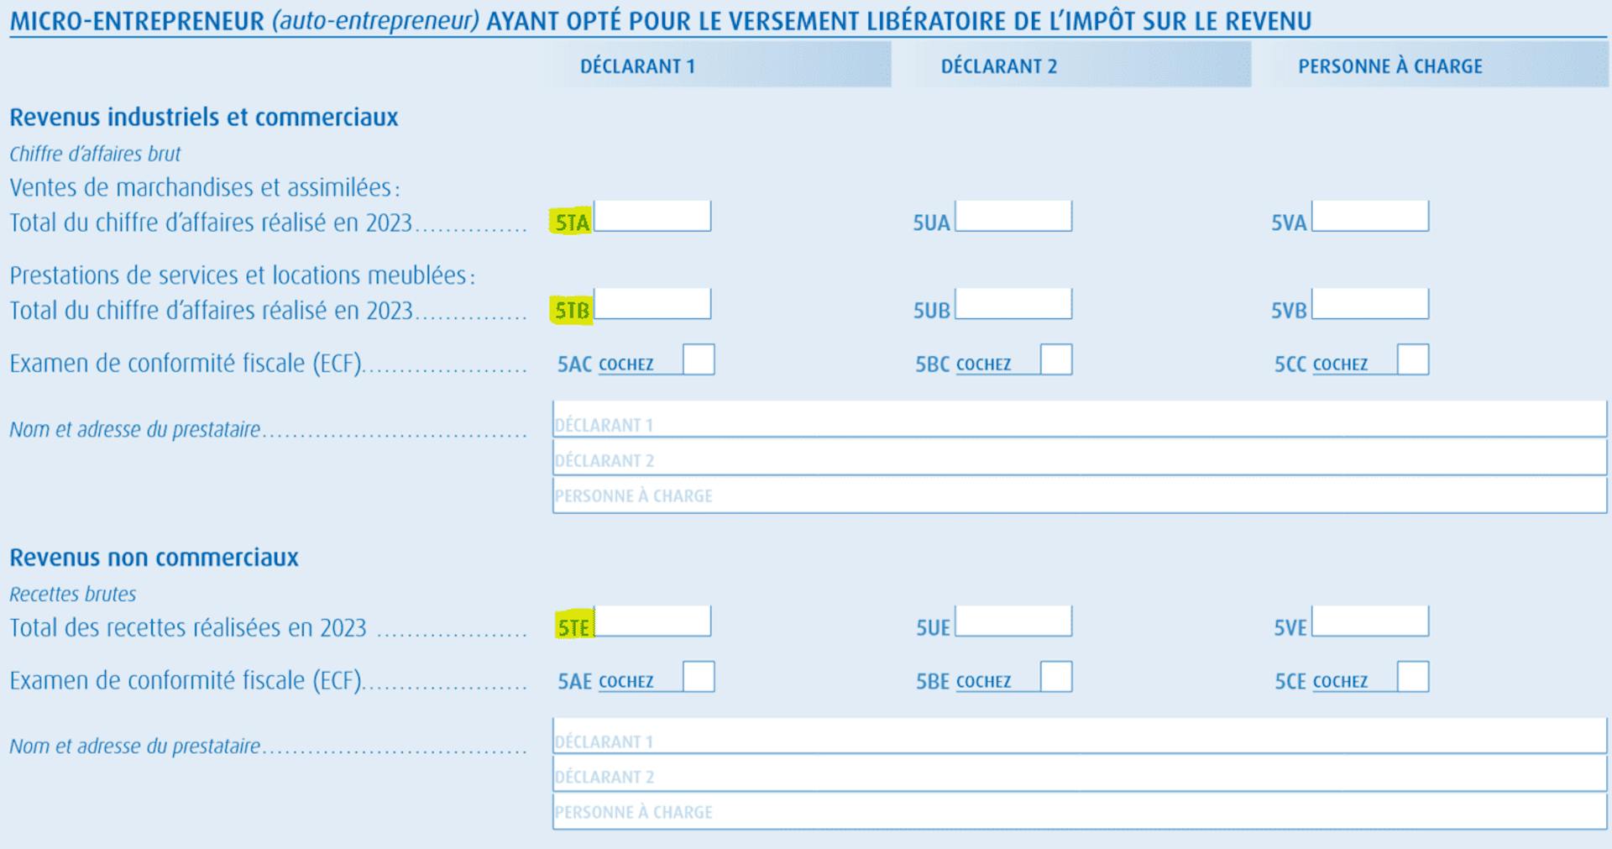Check the 5CE cochez checkbox
The height and width of the screenshot is (849, 1612).
point(1413,677)
